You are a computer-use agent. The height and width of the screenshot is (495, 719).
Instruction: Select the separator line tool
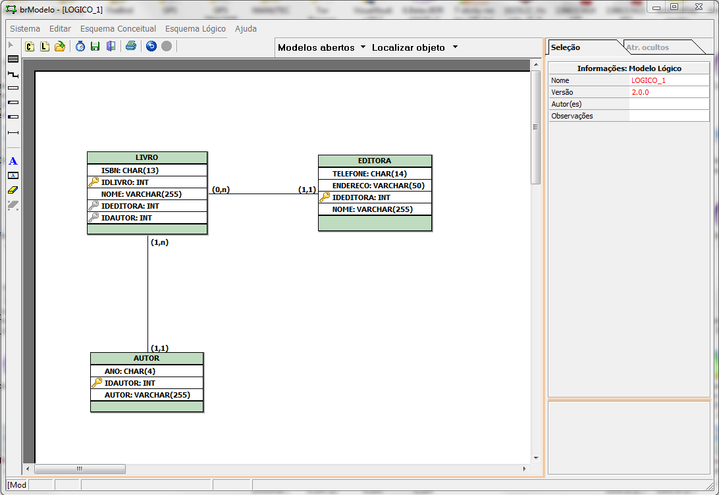point(13,132)
